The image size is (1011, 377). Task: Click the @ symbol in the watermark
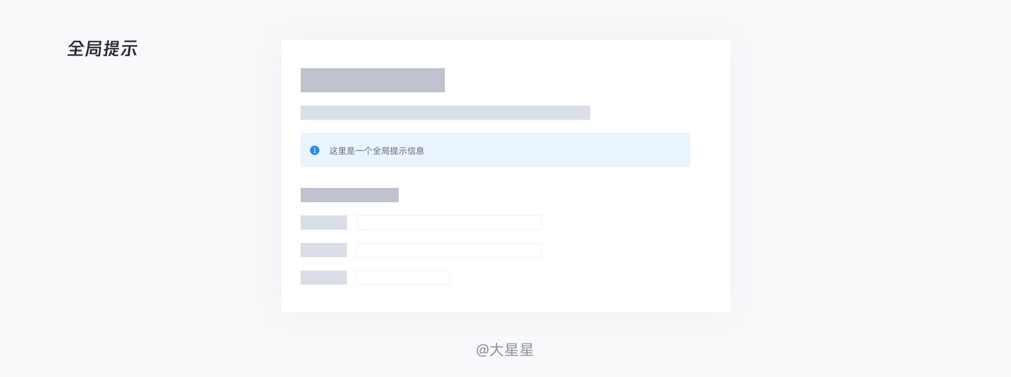(x=482, y=351)
